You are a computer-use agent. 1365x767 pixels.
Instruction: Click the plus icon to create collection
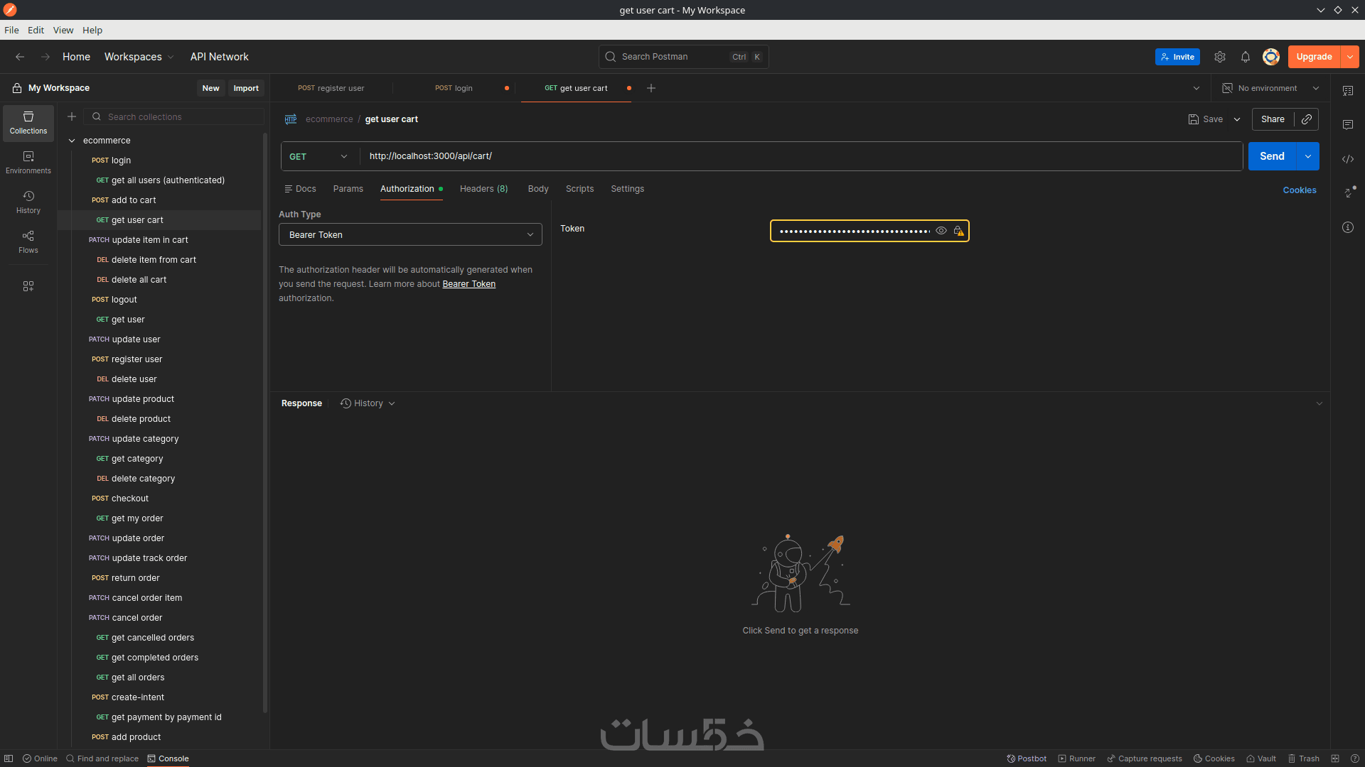coord(72,116)
